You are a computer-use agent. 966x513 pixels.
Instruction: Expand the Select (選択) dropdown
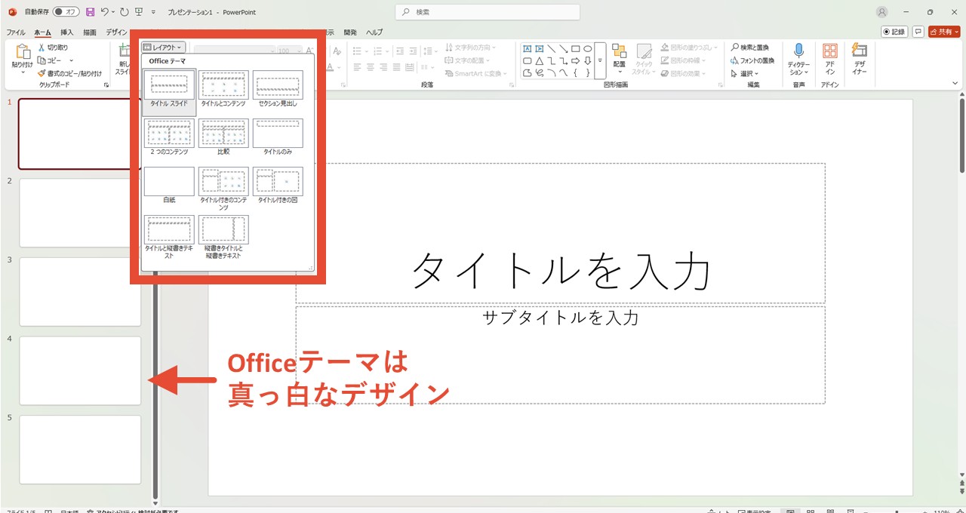746,73
